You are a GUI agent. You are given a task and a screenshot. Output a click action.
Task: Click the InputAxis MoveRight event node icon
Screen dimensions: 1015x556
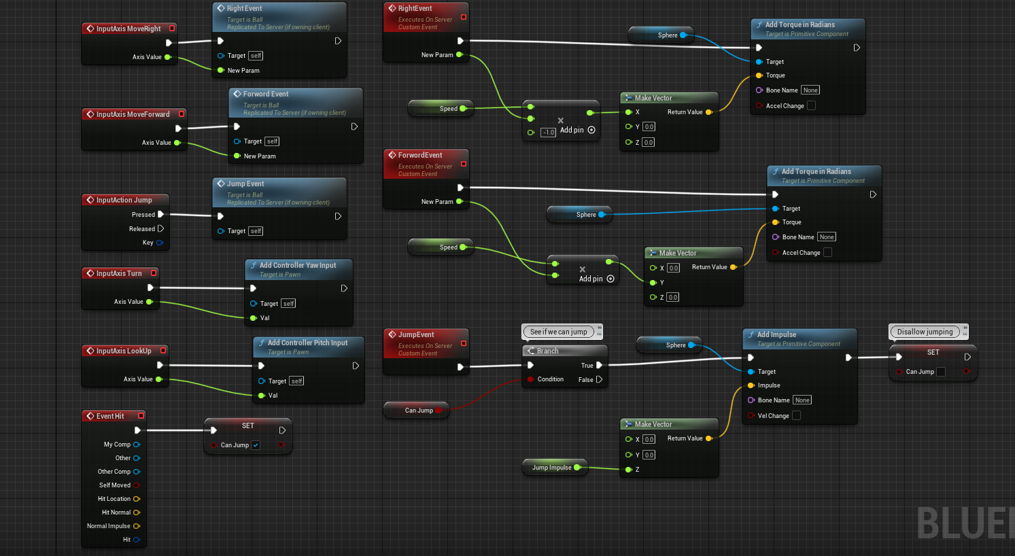pos(90,29)
